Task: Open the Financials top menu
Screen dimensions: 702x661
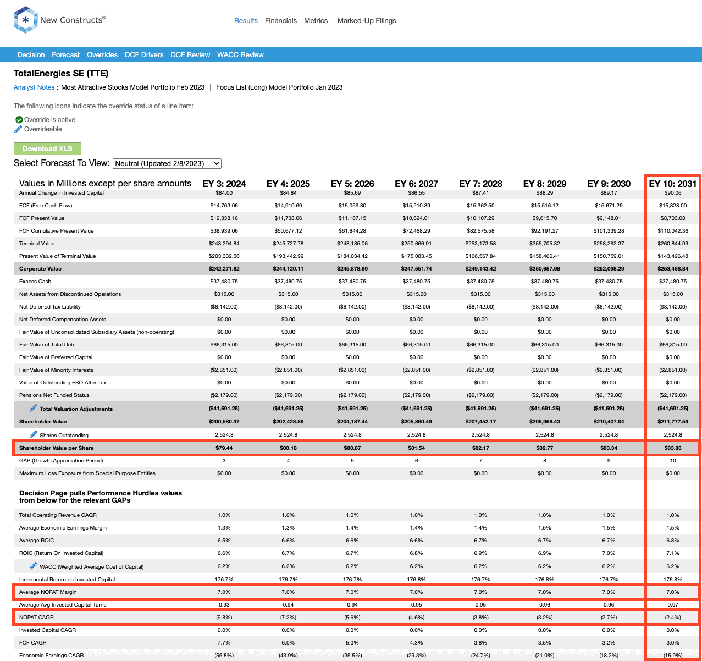Action: 281,21
